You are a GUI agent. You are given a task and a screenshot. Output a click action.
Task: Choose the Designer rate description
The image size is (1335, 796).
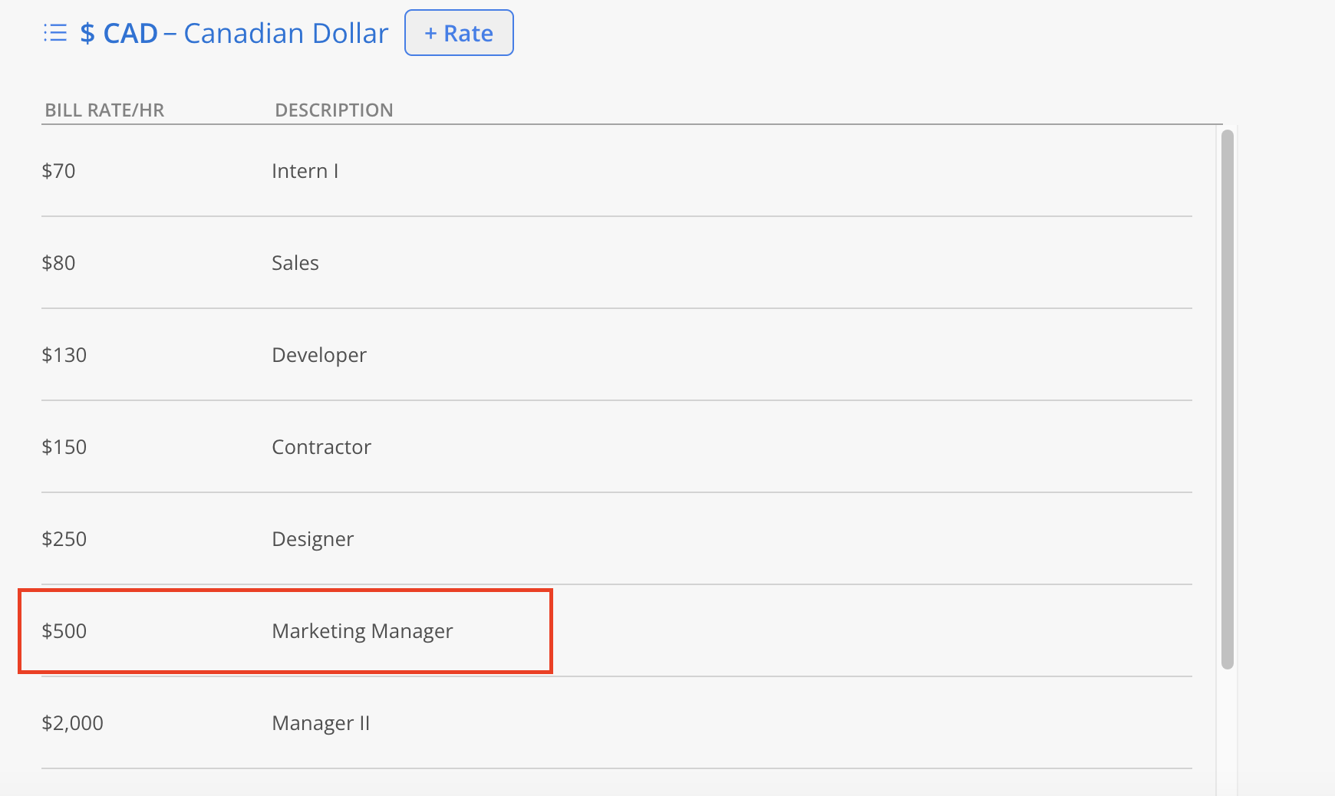313,539
